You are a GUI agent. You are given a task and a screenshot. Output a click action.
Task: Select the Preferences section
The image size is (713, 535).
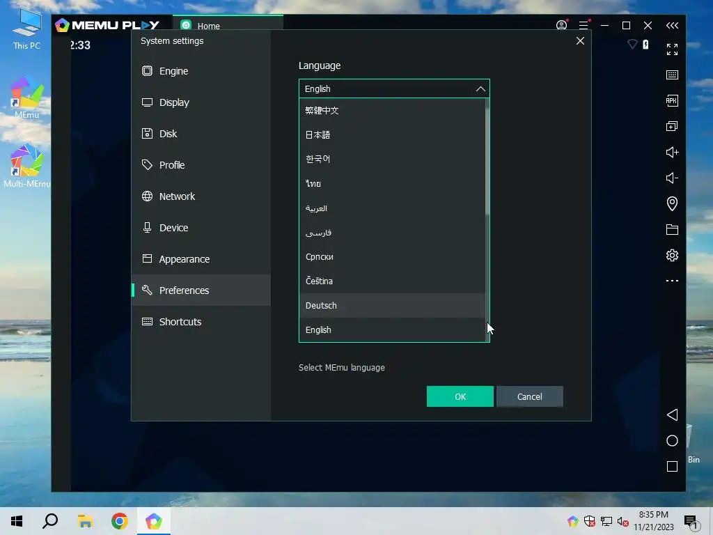coord(201,290)
